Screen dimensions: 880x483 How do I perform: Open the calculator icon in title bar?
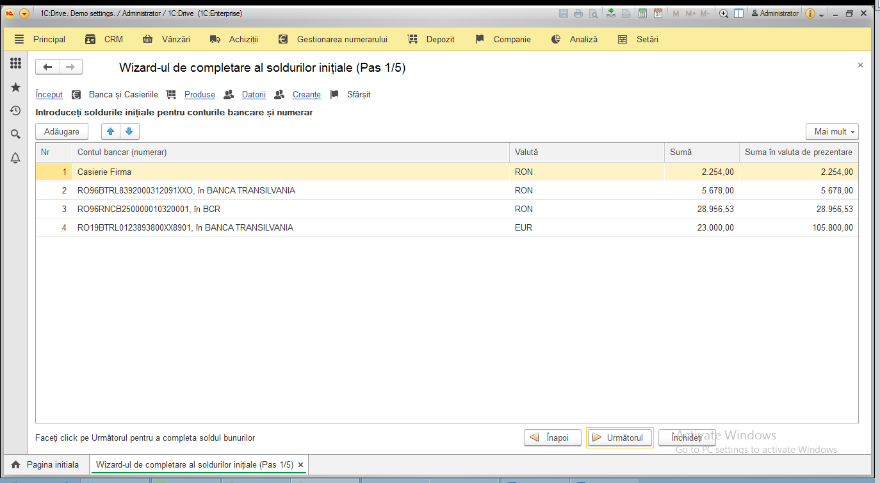pyautogui.click(x=642, y=13)
